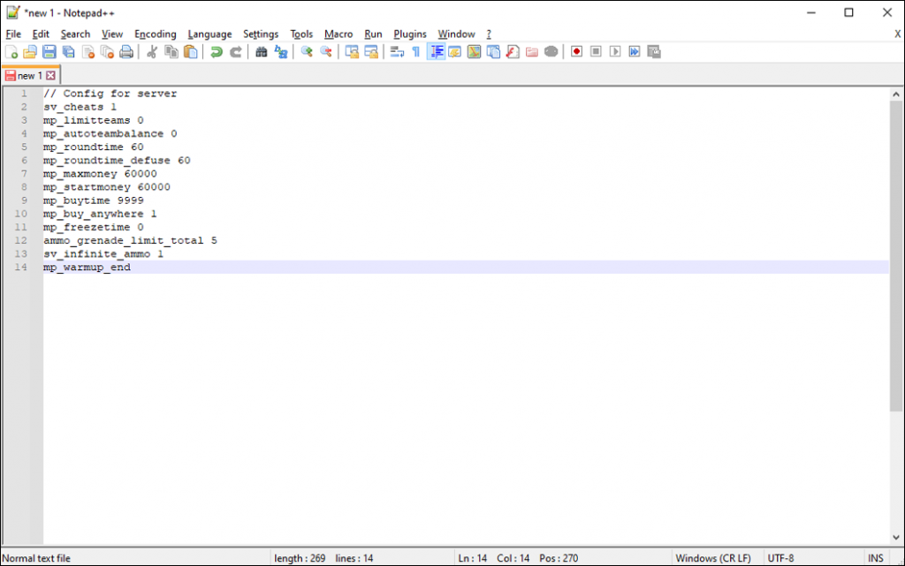Open the Settings menu
Image resolution: width=905 pixels, height=566 pixels.
pos(261,34)
